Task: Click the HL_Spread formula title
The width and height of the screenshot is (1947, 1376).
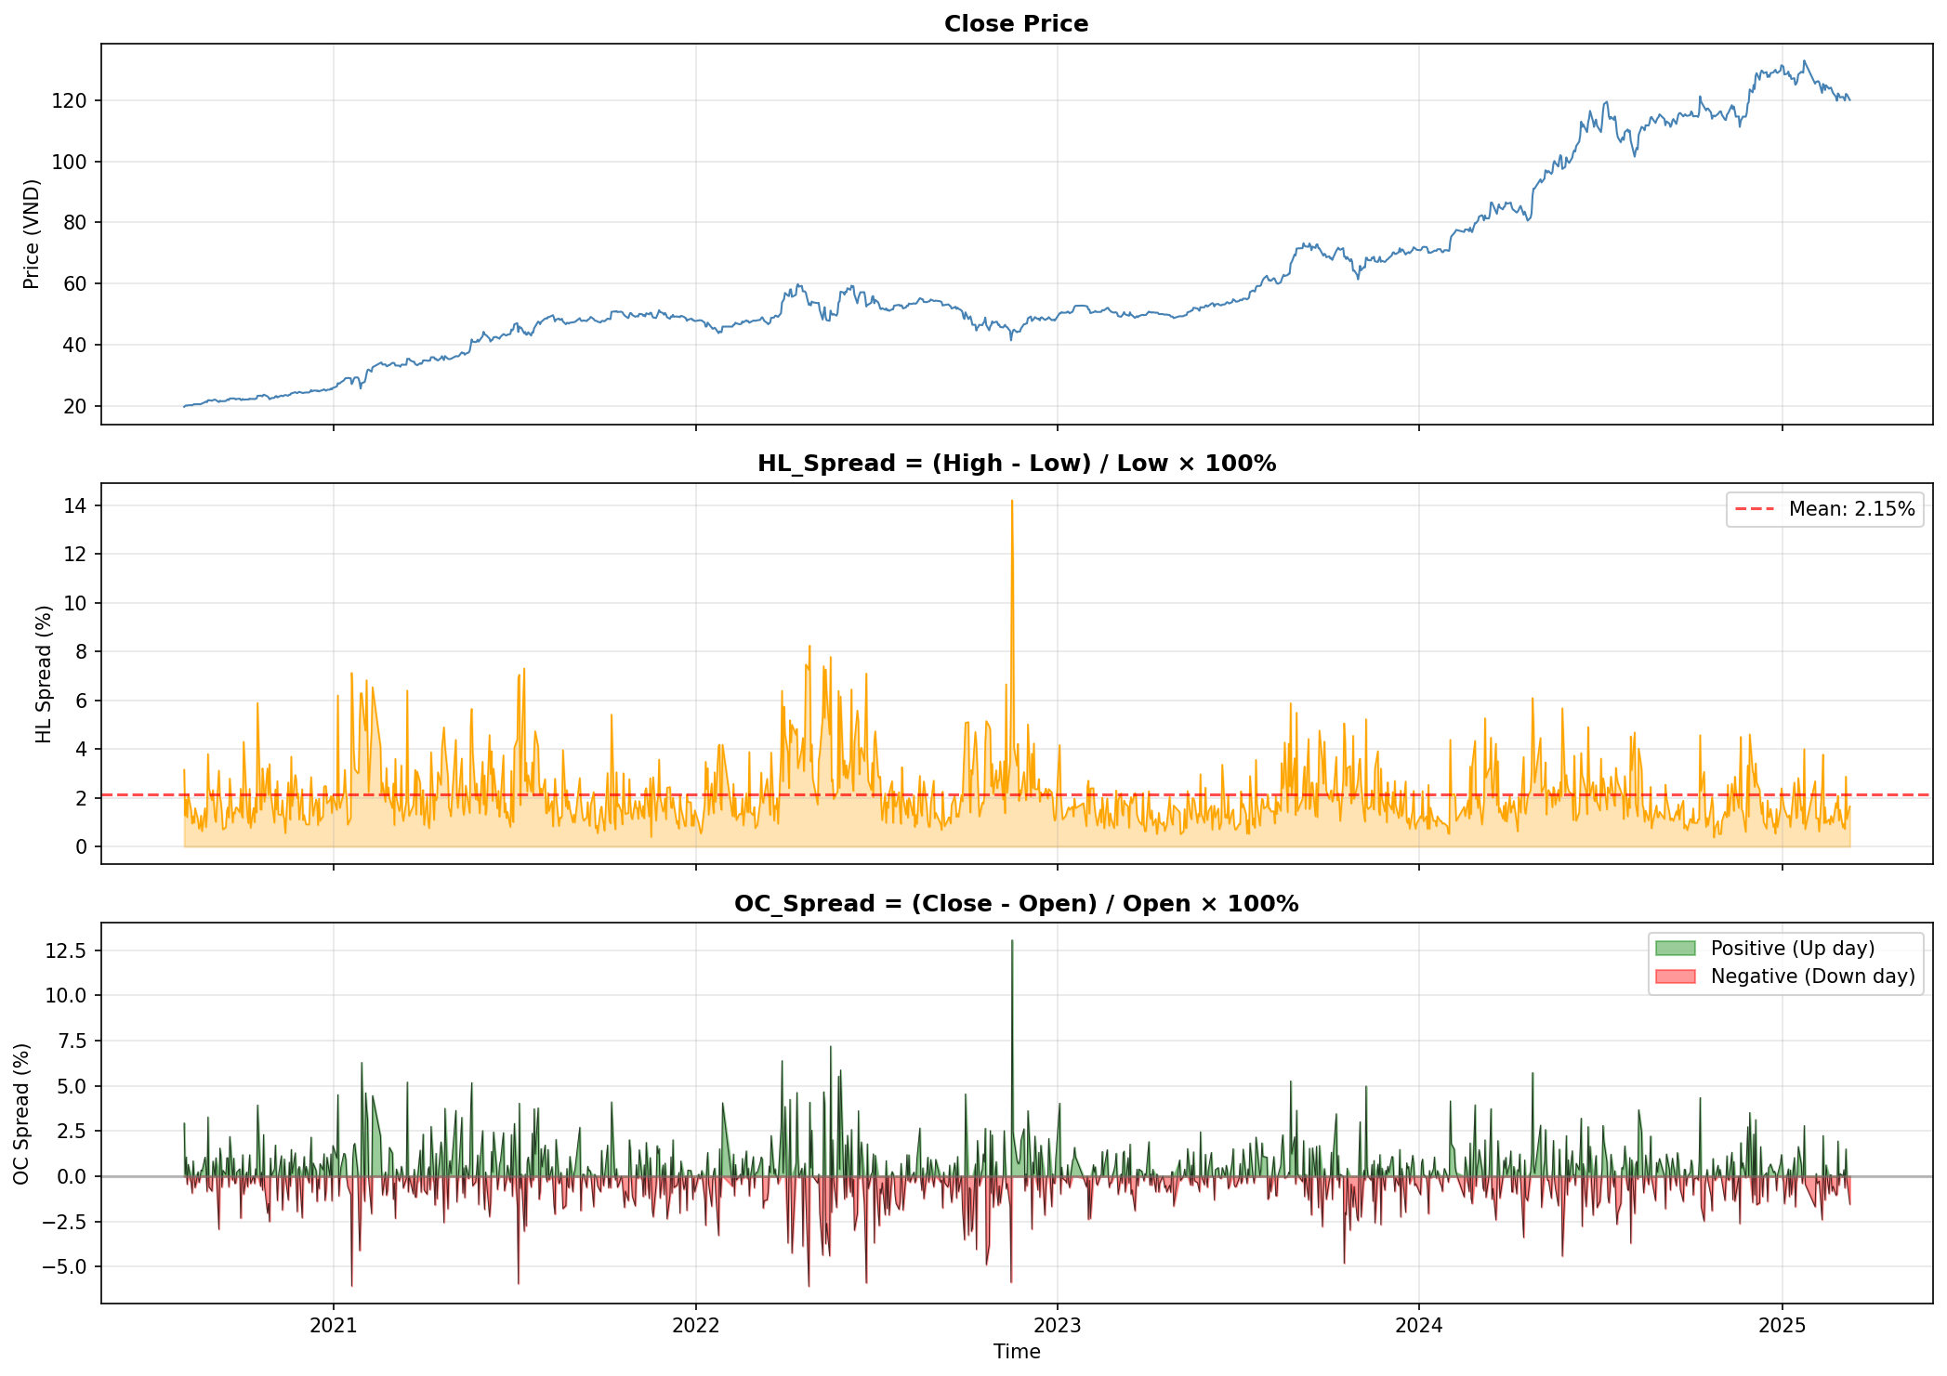Action: (1016, 464)
